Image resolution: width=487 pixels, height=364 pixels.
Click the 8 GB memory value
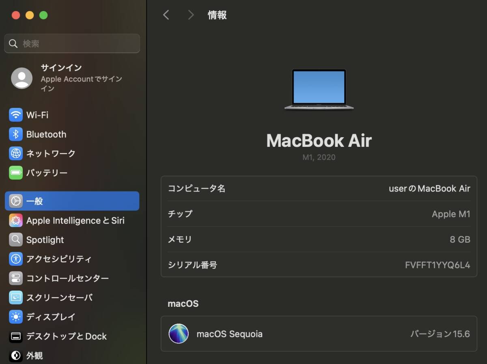tap(460, 239)
